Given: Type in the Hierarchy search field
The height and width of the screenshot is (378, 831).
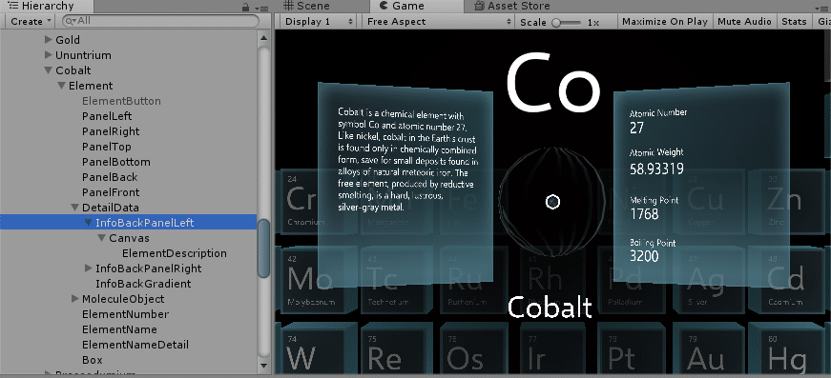Looking at the screenshot, I should (x=160, y=21).
